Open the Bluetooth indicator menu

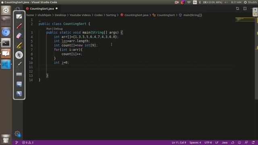point(200,2)
